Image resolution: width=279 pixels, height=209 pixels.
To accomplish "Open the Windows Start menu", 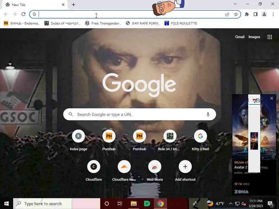I will tap(7, 204).
